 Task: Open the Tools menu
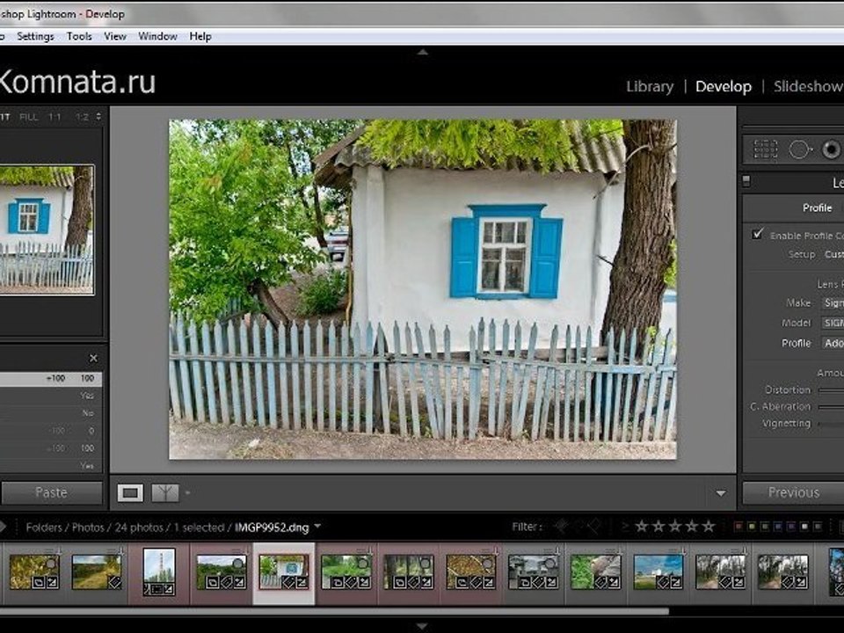pos(79,36)
